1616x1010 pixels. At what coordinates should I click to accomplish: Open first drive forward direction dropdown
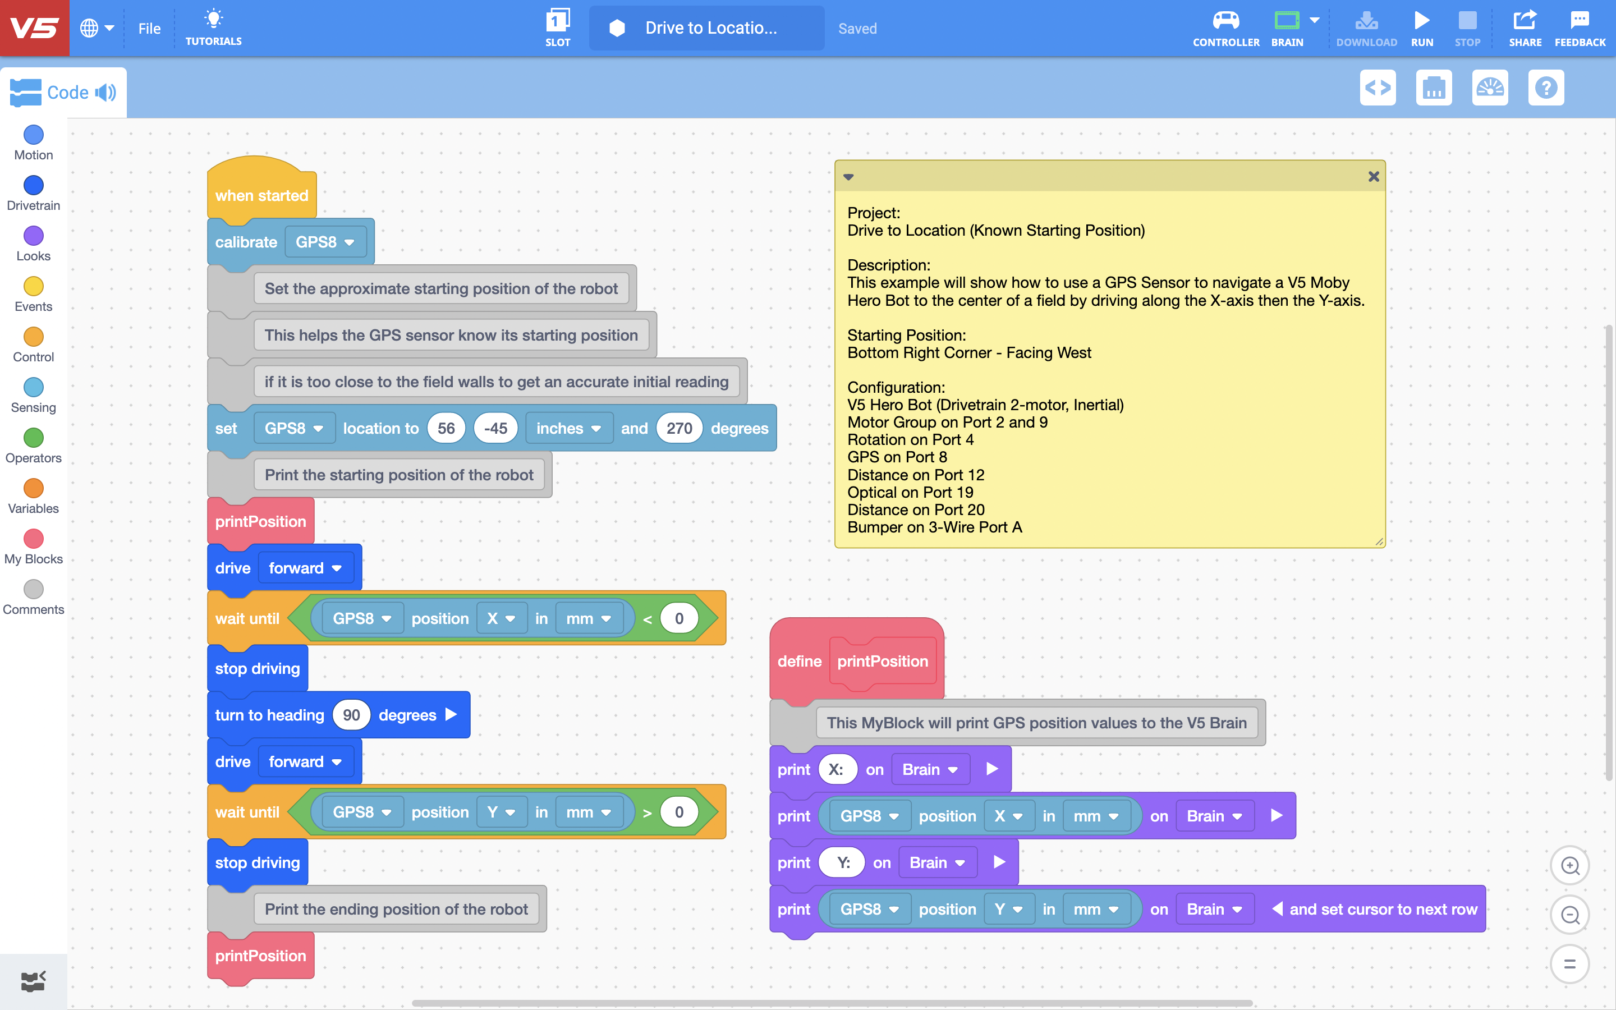tap(305, 568)
